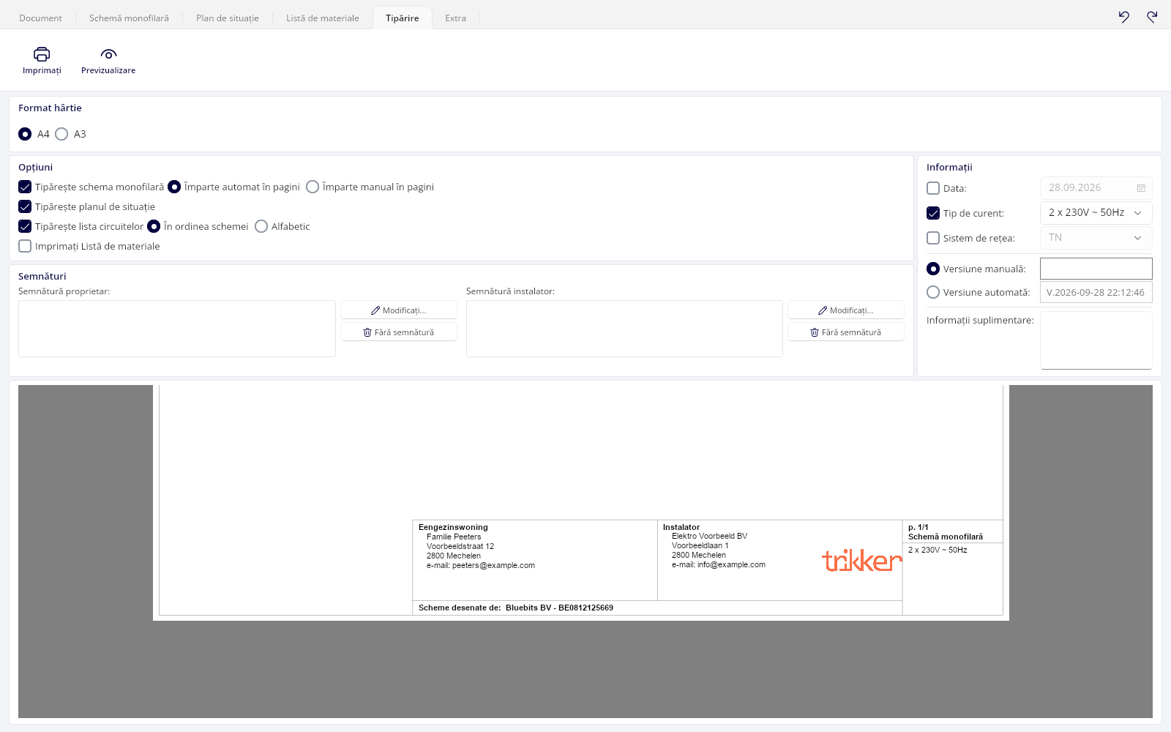Screen dimensions: 1171x732
Task: Click Modificați for installer signature
Action: (x=846, y=310)
